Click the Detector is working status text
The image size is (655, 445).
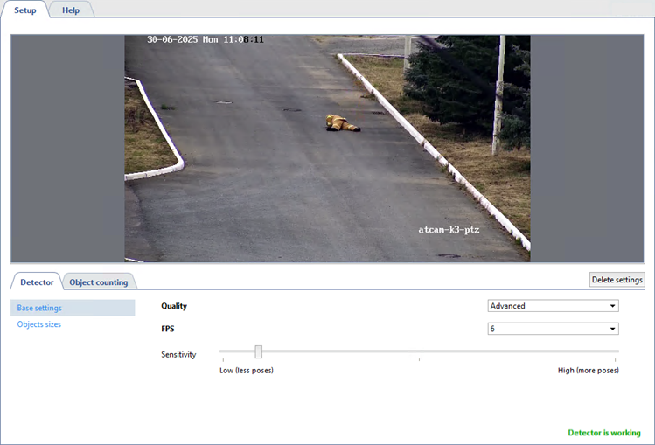(603, 433)
